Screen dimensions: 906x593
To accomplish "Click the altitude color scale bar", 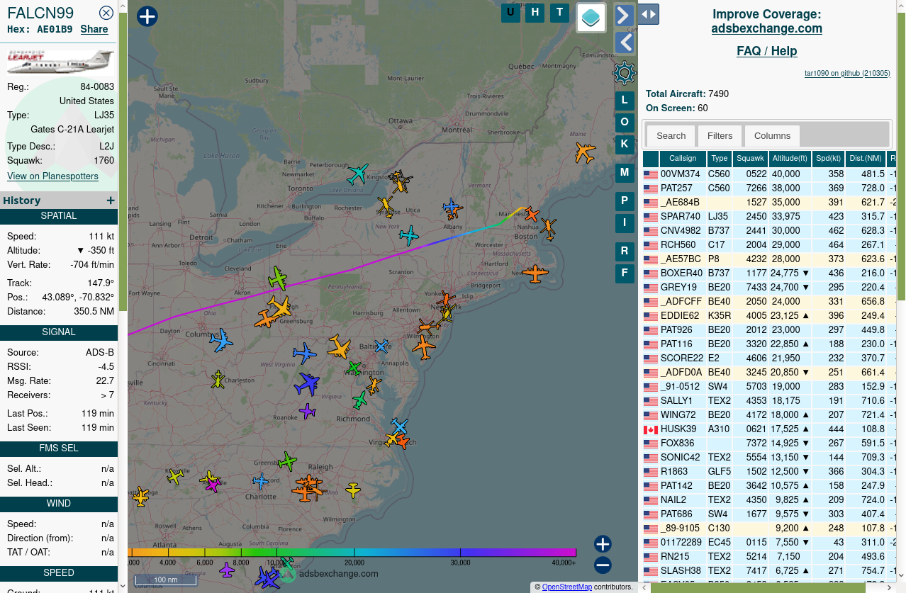I will (352, 552).
